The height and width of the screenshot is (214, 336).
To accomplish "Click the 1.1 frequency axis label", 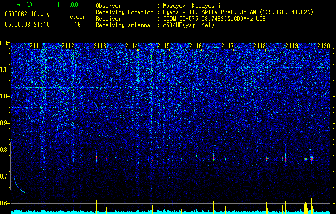I will (5, 70).
